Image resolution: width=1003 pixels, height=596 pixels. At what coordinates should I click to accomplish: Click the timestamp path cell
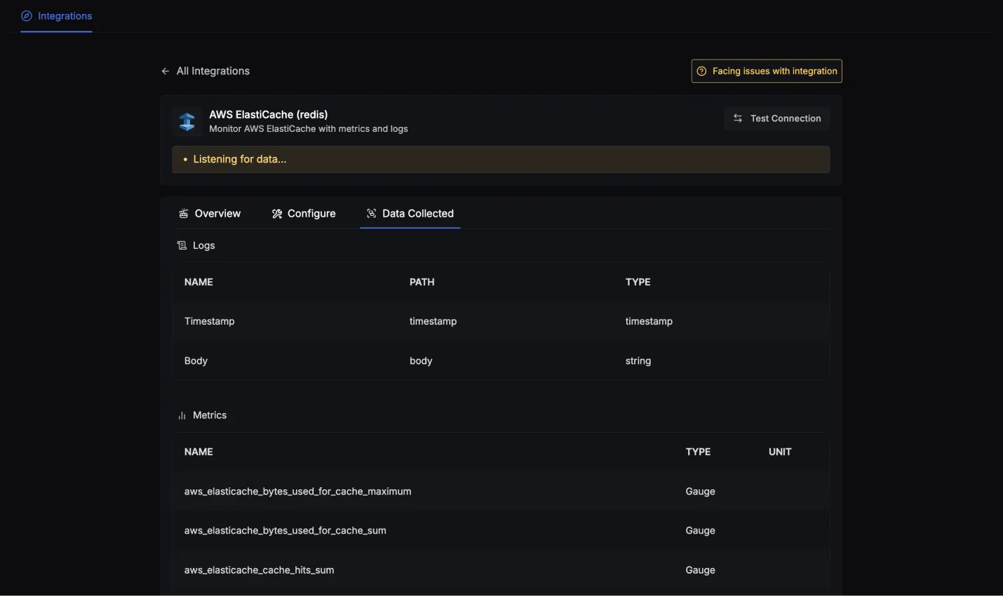(x=433, y=321)
